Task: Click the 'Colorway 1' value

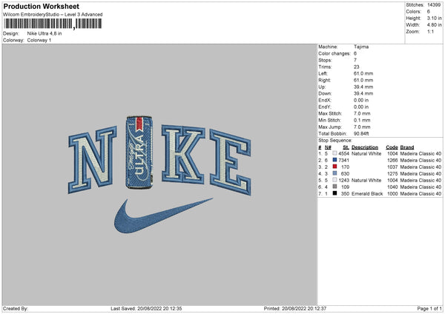Action: click(x=39, y=40)
